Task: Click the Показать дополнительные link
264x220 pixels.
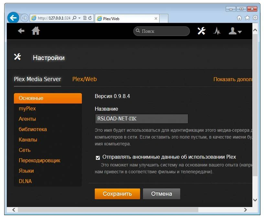Action: pos(233,79)
